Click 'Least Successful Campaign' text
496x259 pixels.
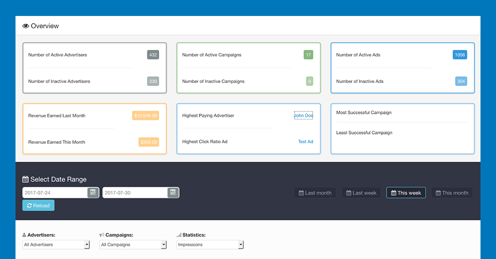point(364,133)
